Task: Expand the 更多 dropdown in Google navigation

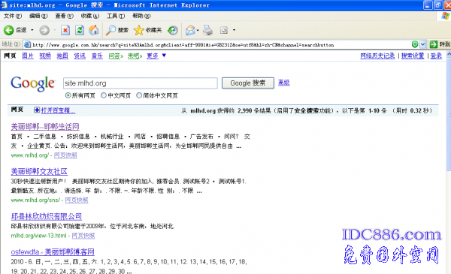Action: 164,56
